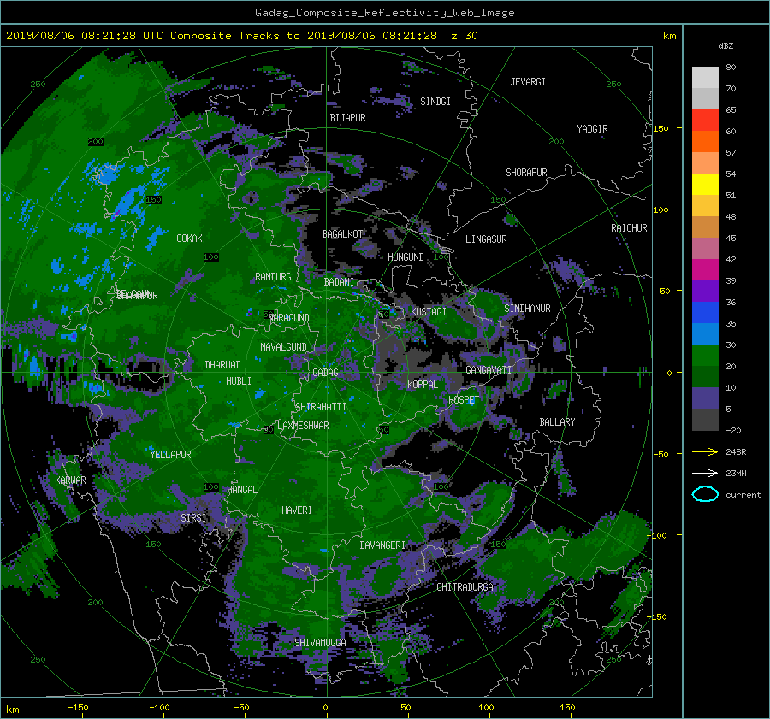Click the 'km' unit label on the bottom axis
770x719 pixels.
coord(12,710)
